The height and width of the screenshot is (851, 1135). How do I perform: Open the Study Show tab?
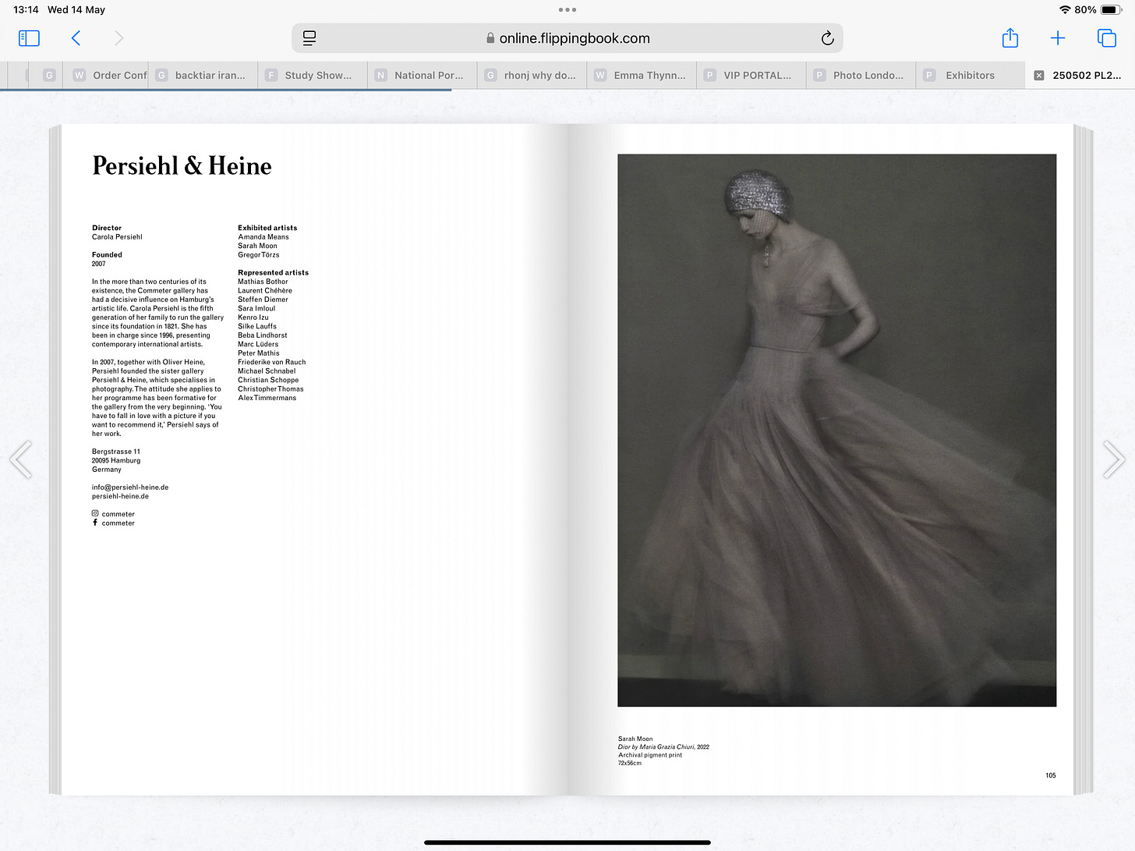[x=312, y=76]
